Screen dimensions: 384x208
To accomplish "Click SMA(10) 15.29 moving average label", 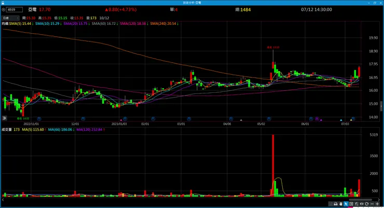I will tap(48, 23).
